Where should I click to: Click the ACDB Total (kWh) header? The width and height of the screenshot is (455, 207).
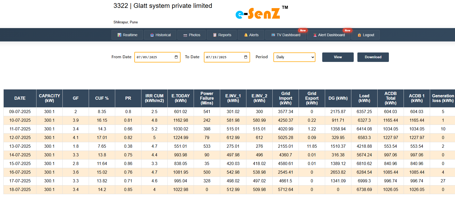pos(390,98)
